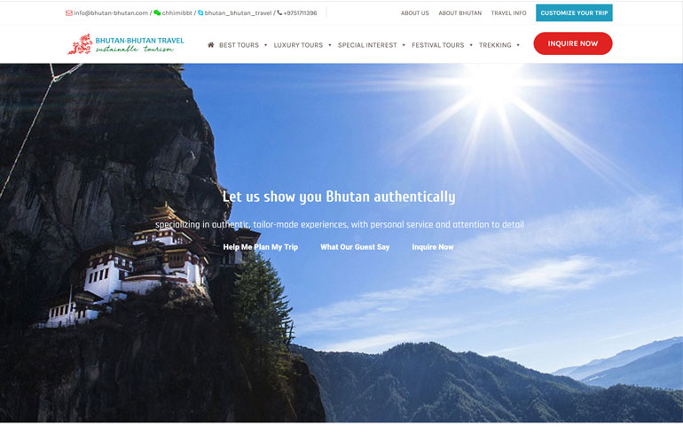683x441 pixels.
Task: Expand the Luxury Tours dropdown arrow
Action: [330, 45]
